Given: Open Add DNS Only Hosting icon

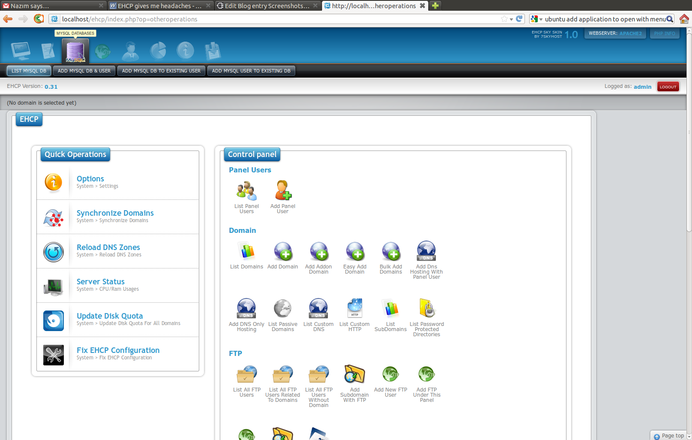Looking at the screenshot, I should coord(246,309).
